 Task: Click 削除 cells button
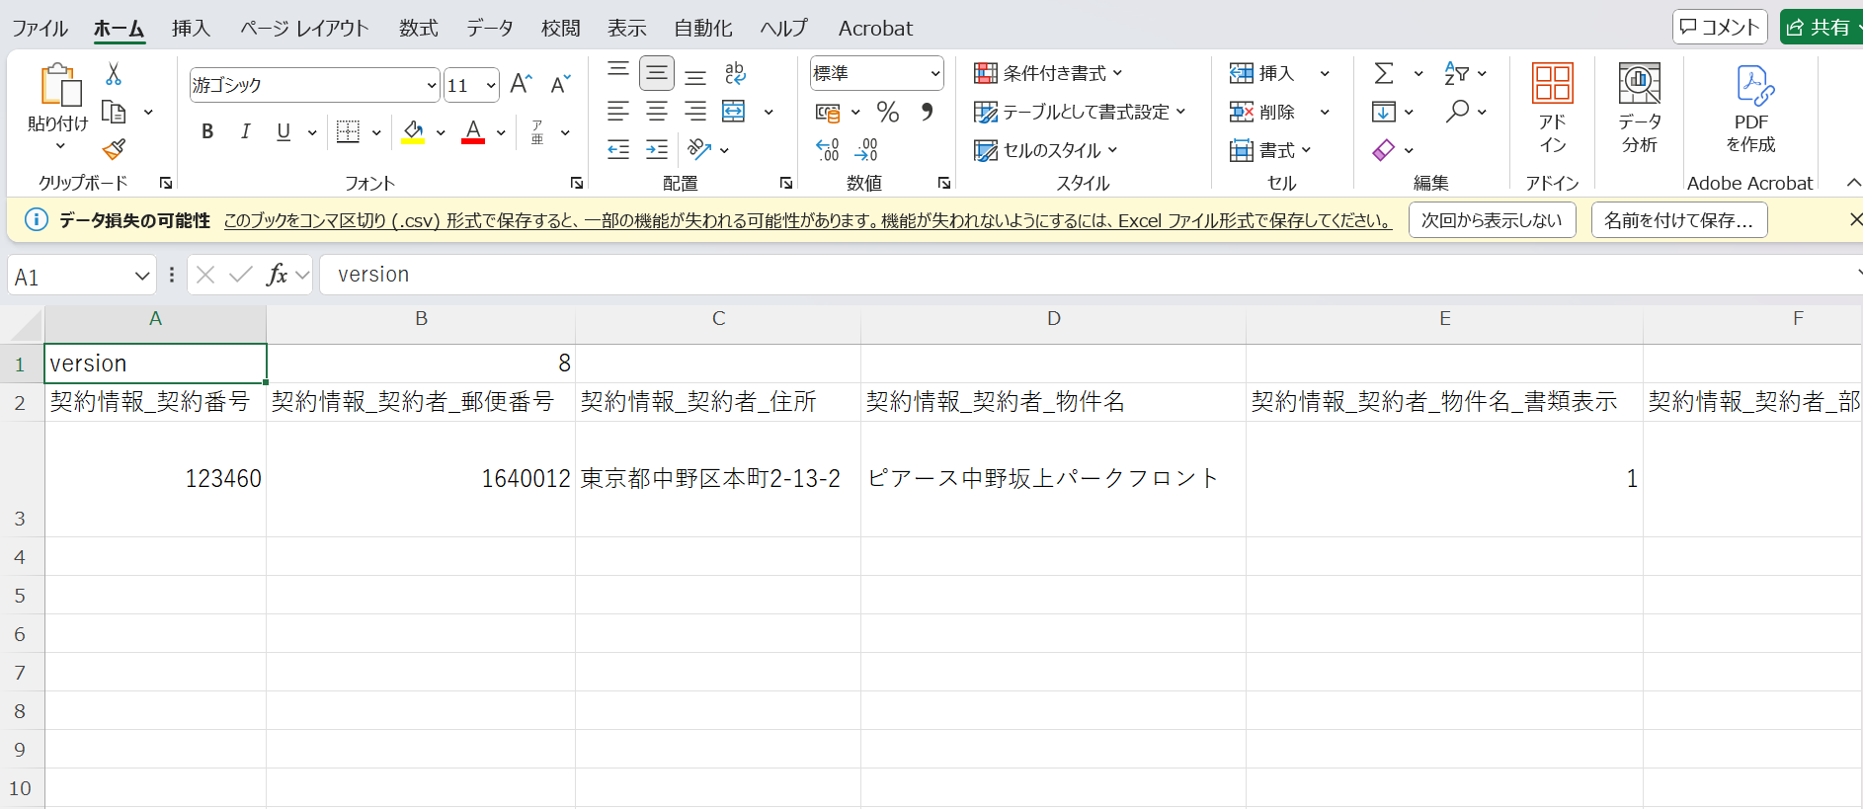click(1264, 112)
